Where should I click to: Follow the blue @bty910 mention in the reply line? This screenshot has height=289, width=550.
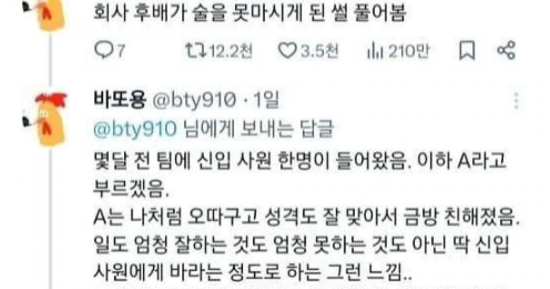pyautogui.click(x=134, y=129)
